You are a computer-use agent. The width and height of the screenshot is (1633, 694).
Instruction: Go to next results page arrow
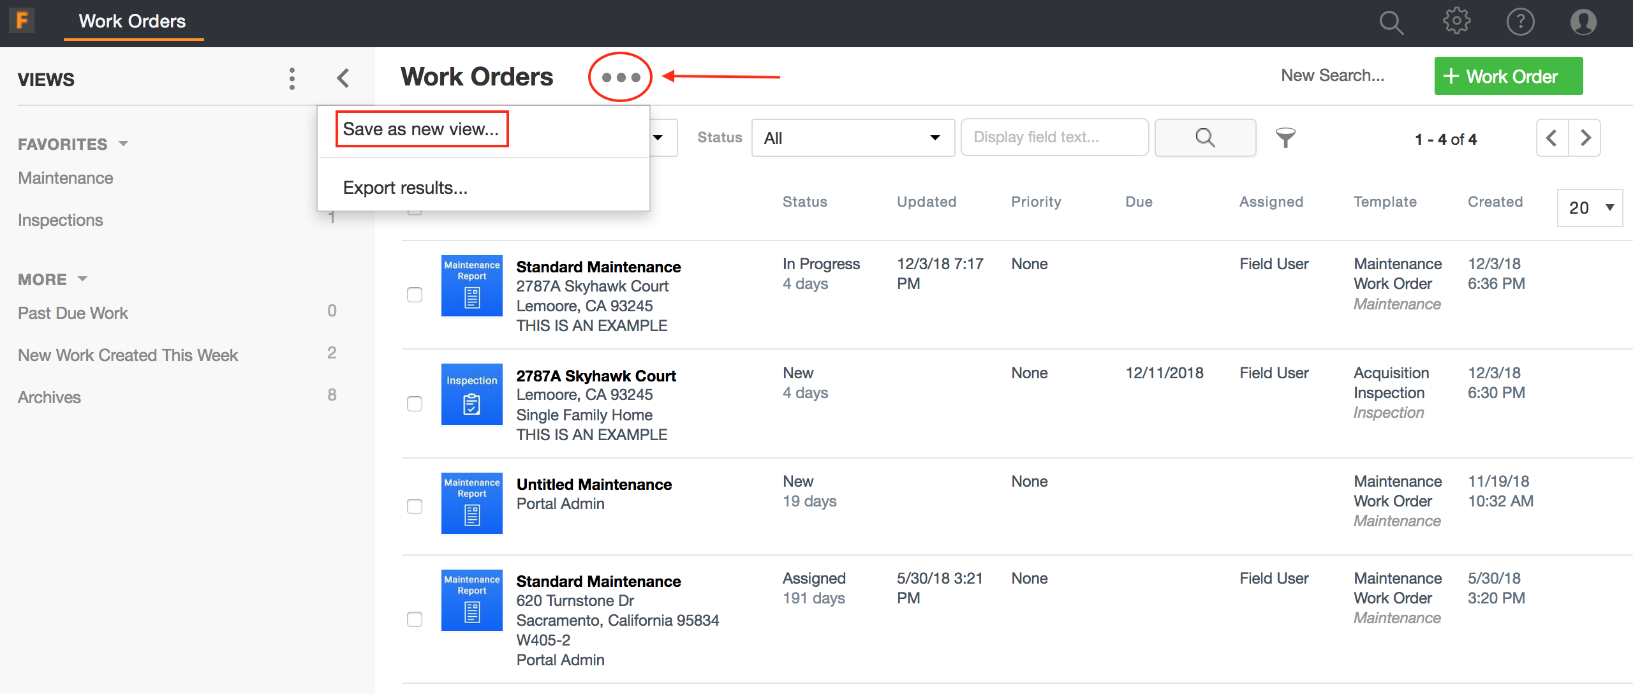1585,138
